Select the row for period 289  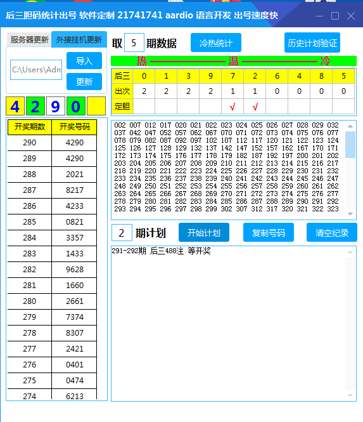52,159
